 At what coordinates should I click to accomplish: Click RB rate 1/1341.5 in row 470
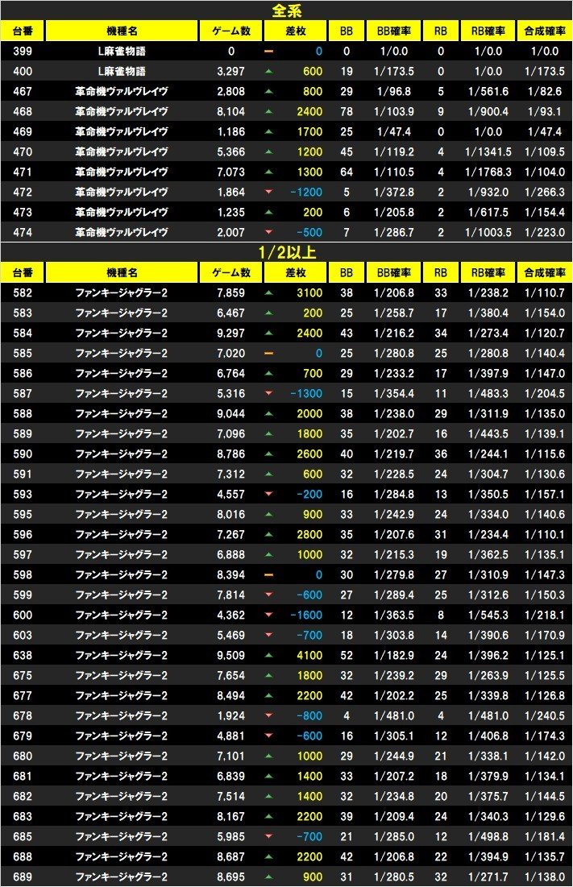click(488, 152)
